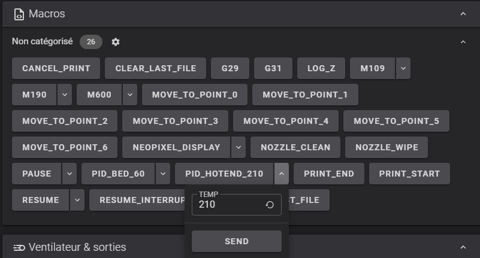The height and width of the screenshot is (258, 480).
Task: Reset TEMP value to default
Action: [270, 205]
